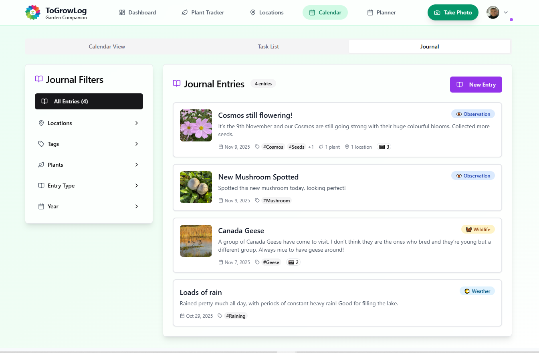Open the Planner menu item
Viewport: 539px width, 353px height.
pos(382,12)
